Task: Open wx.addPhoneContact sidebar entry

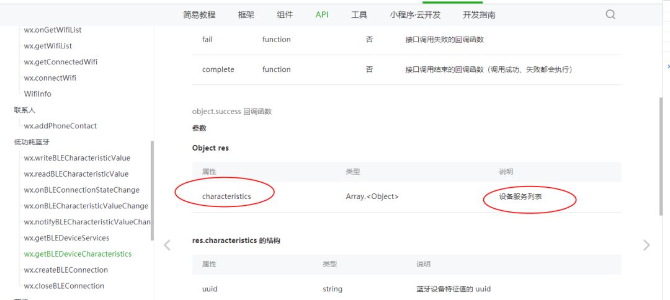Action: tap(60, 126)
